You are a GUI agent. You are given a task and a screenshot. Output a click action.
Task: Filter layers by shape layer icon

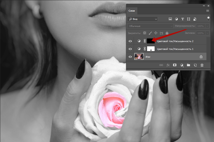click(x=189, y=19)
